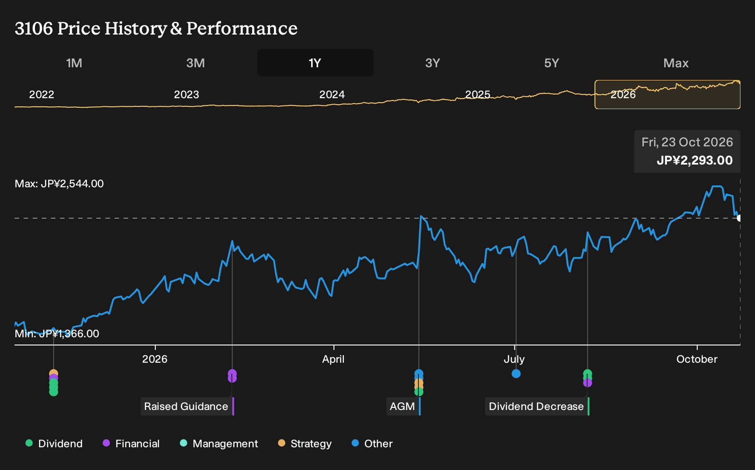Click the 2023 area of overview timeline

(187, 95)
